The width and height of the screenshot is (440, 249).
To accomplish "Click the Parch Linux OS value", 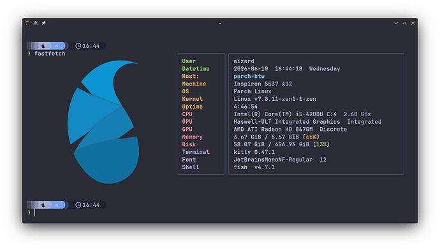I will (x=253, y=91).
